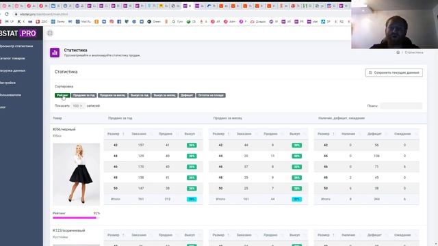Click the Сохранить текущие данные button
438x246 pixels.
pyautogui.click(x=394, y=72)
